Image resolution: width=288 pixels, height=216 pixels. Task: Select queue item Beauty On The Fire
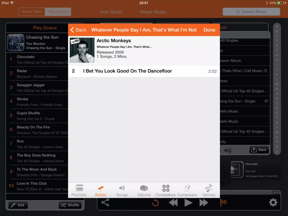37,130
